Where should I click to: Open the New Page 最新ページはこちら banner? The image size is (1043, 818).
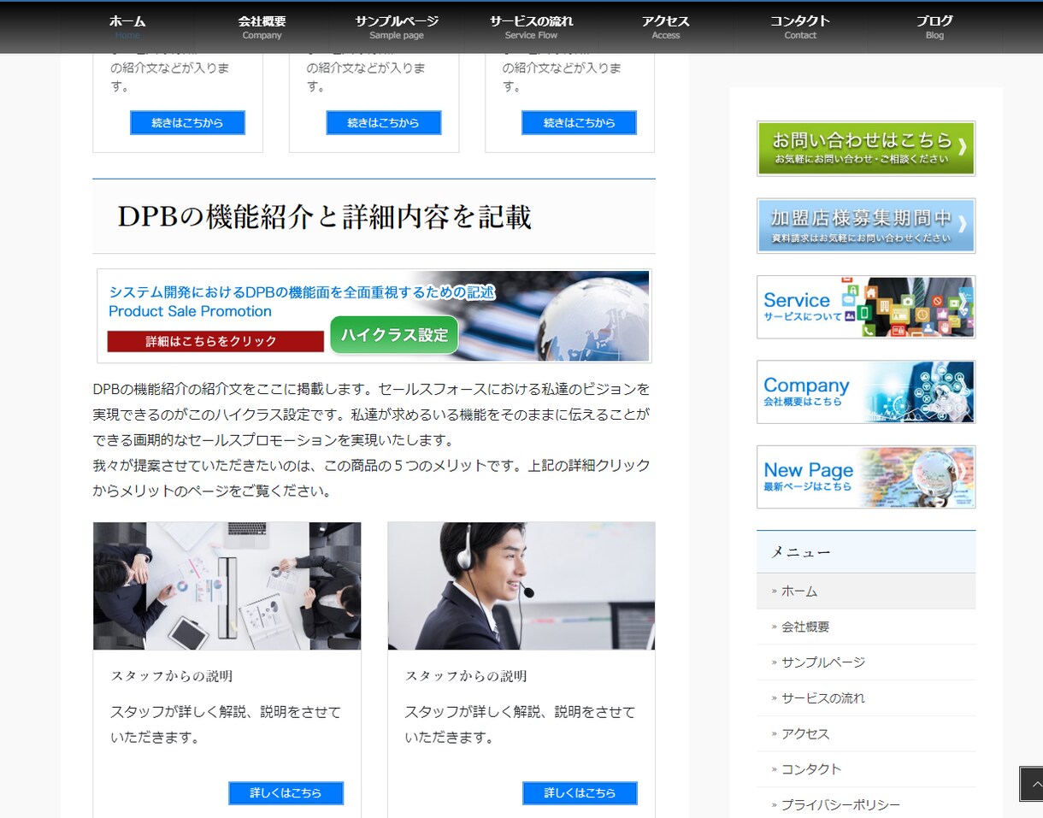pyautogui.click(x=866, y=477)
